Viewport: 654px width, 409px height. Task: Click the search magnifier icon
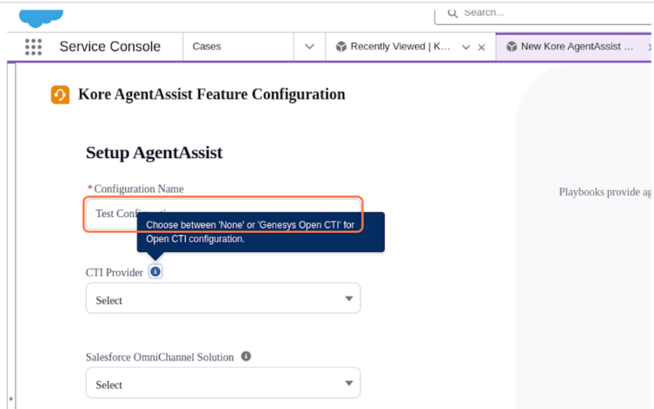[453, 13]
